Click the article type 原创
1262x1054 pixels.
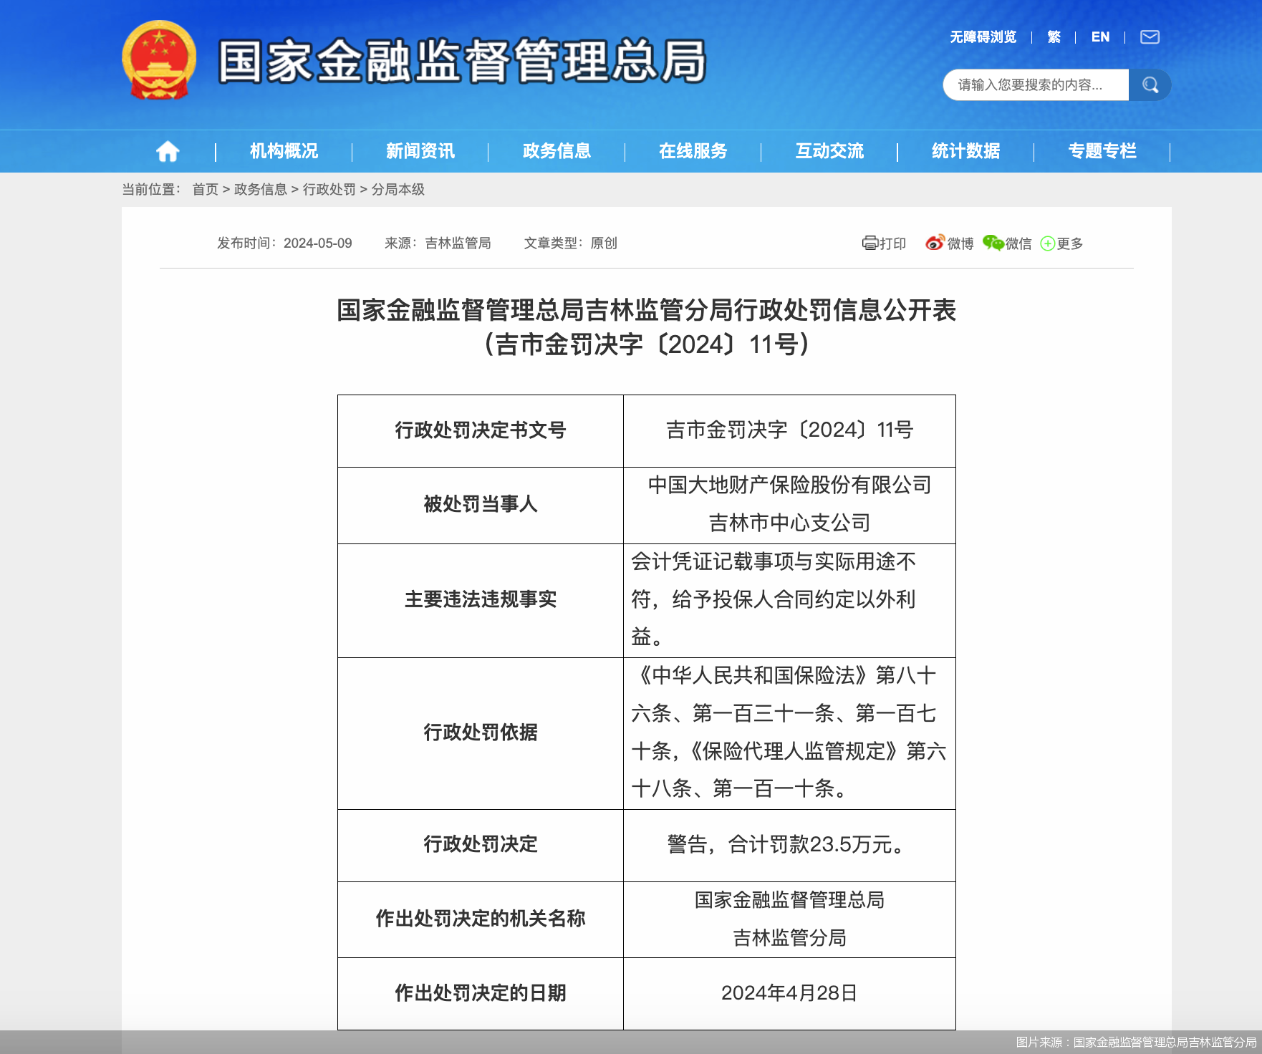click(x=604, y=243)
